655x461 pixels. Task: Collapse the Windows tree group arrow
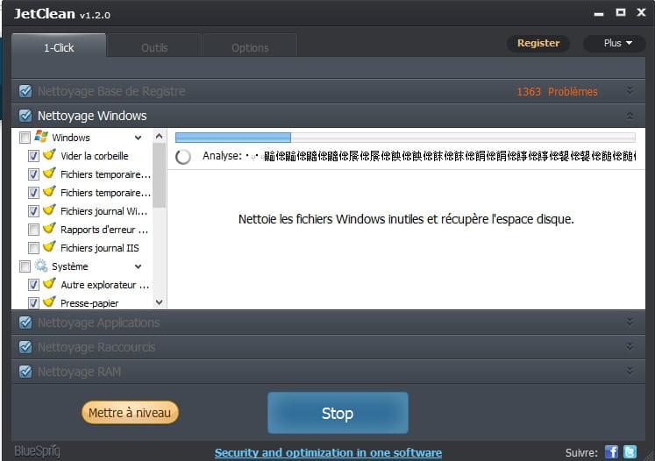click(138, 138)
